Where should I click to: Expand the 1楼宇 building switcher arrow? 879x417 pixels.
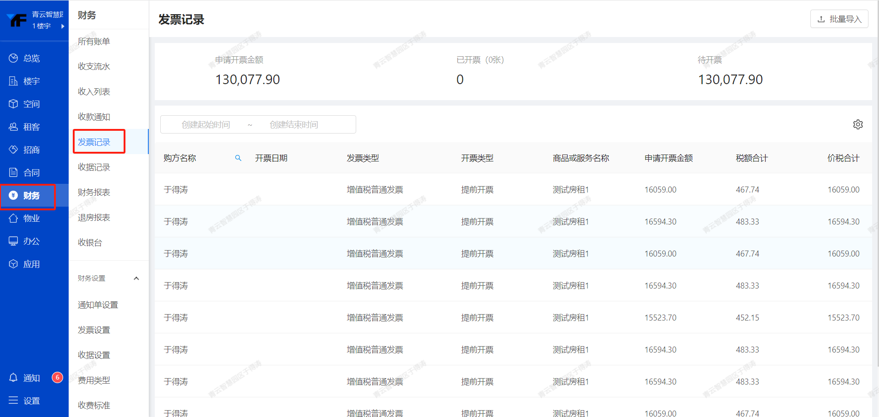63,26
